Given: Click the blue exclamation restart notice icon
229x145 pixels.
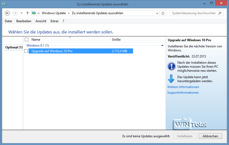Looking at the screenshot, I should 172,66.
